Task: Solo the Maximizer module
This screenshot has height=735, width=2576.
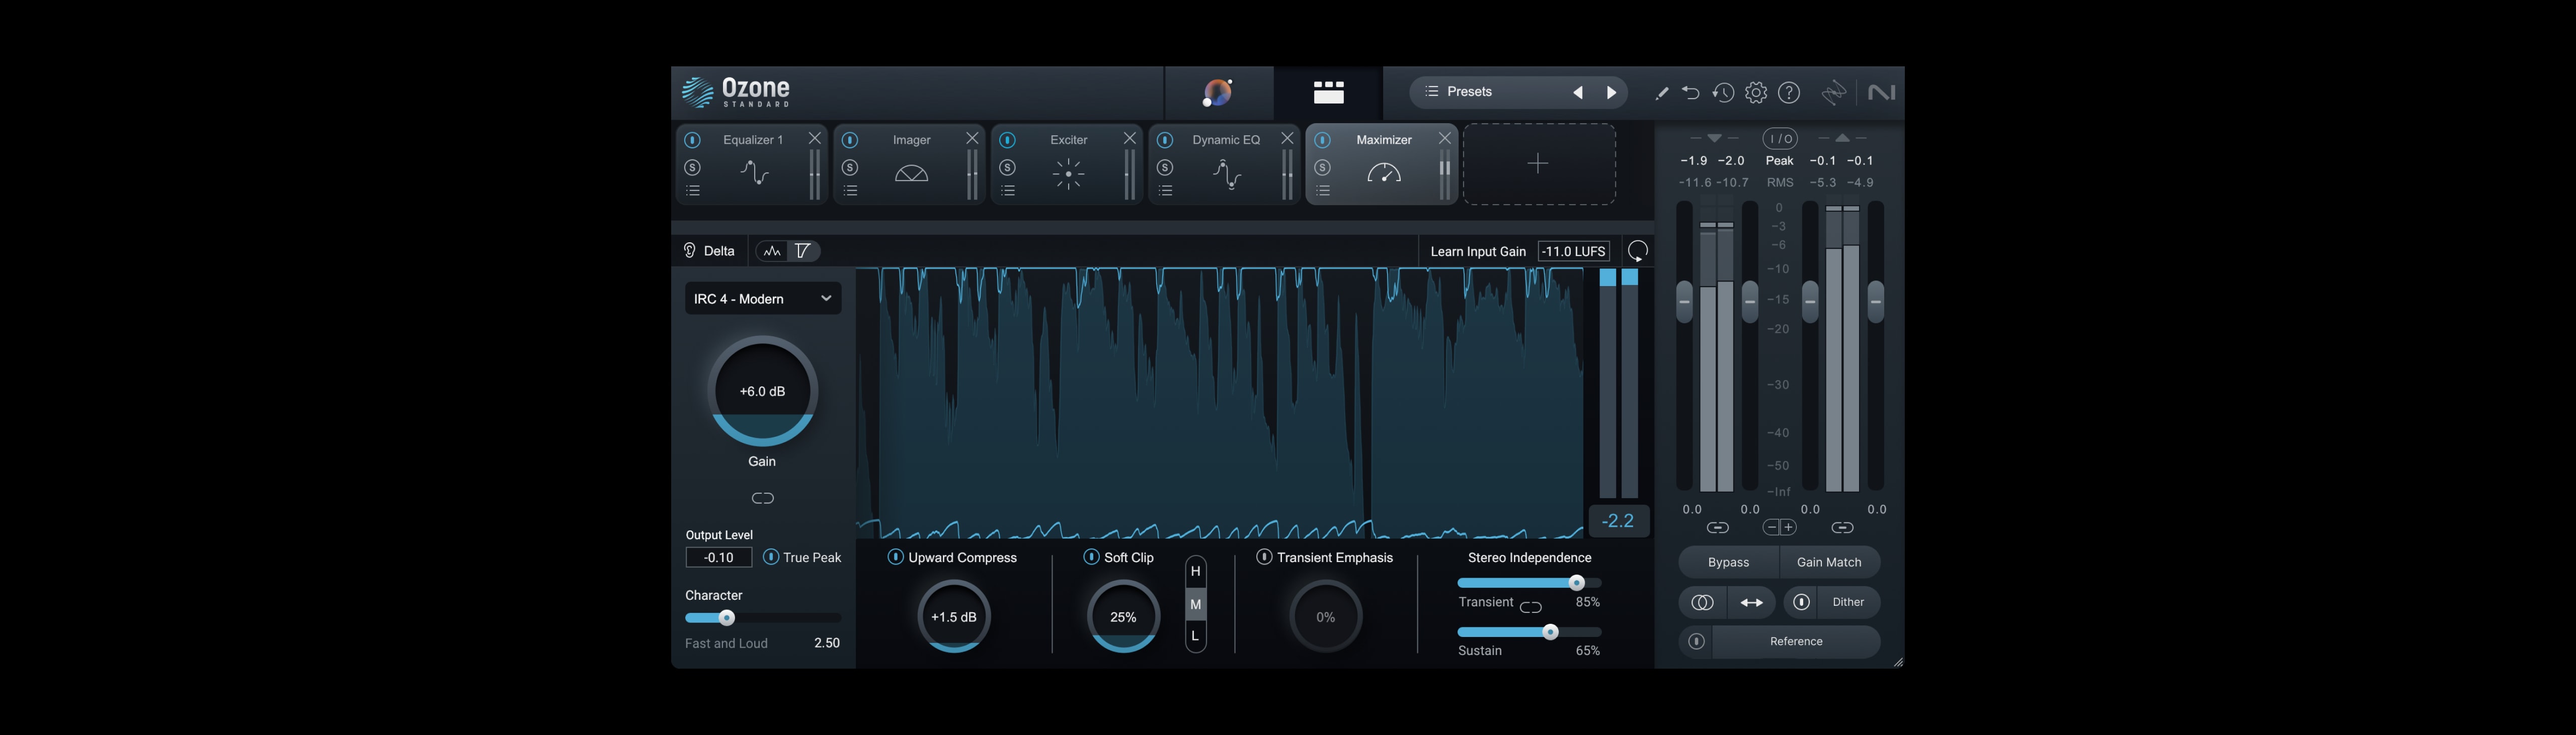Action: [x=1322, y=167]
